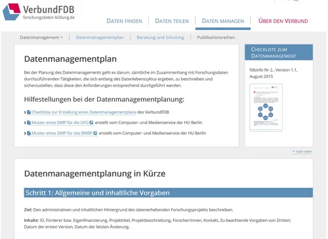328x239 pixels.
Task: Click external-link icon after BMBF link
Action: (x=95, y=133)
